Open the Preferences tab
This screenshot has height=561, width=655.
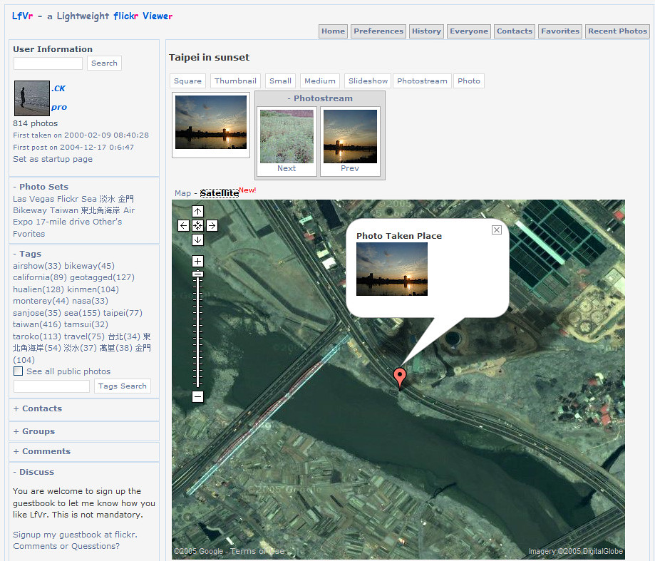pyautogui.click(x=378, y=31)
